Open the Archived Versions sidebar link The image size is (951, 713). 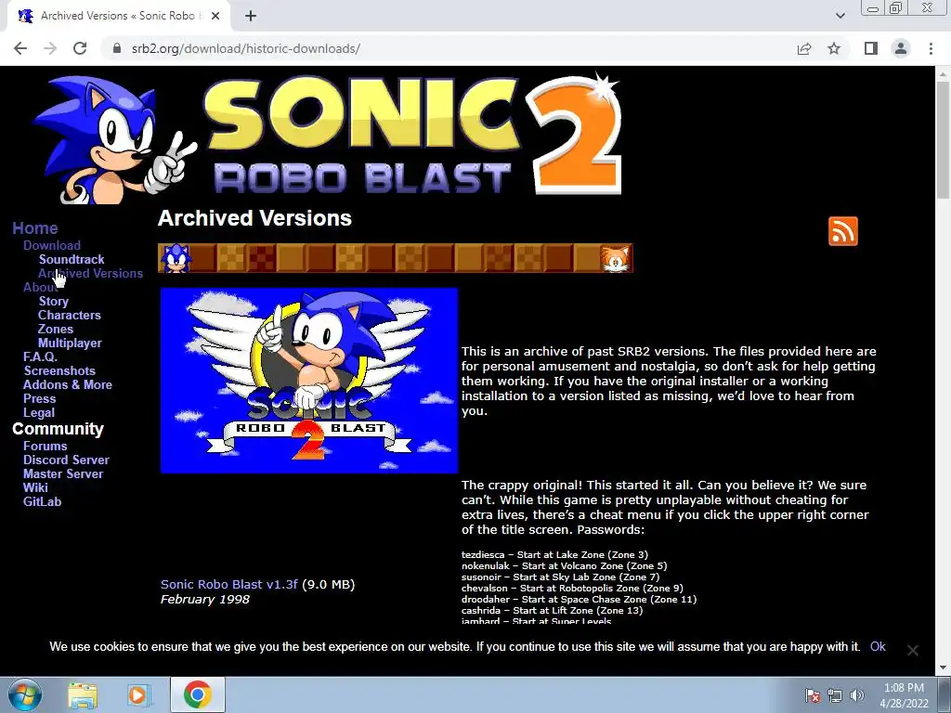tap(90, 273)
